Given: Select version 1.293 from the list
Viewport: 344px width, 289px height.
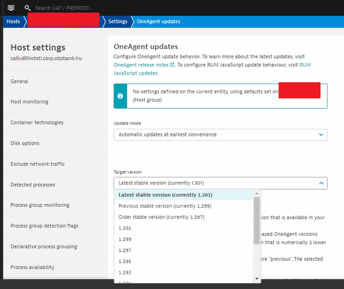Looking at the screenshot, I should [x=184, y=272].
